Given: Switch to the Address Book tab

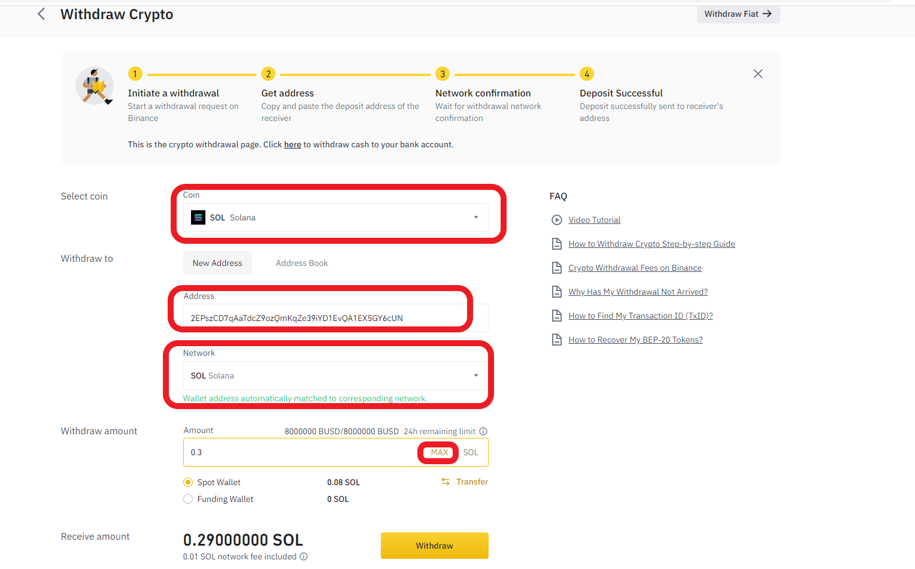Looking at the screenshot, I should (x=302, y=263).
